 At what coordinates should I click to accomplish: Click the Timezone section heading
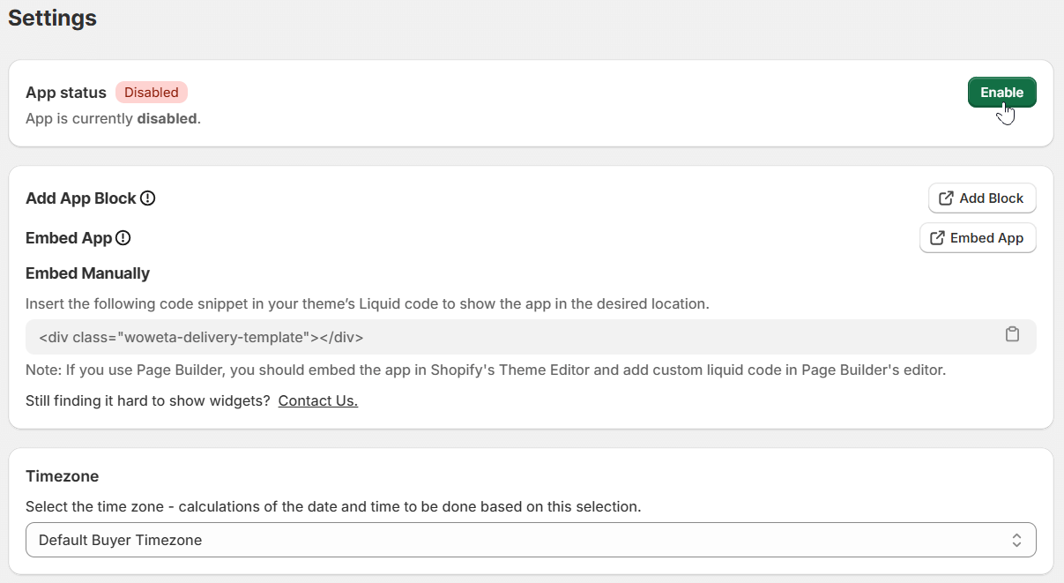62,476
